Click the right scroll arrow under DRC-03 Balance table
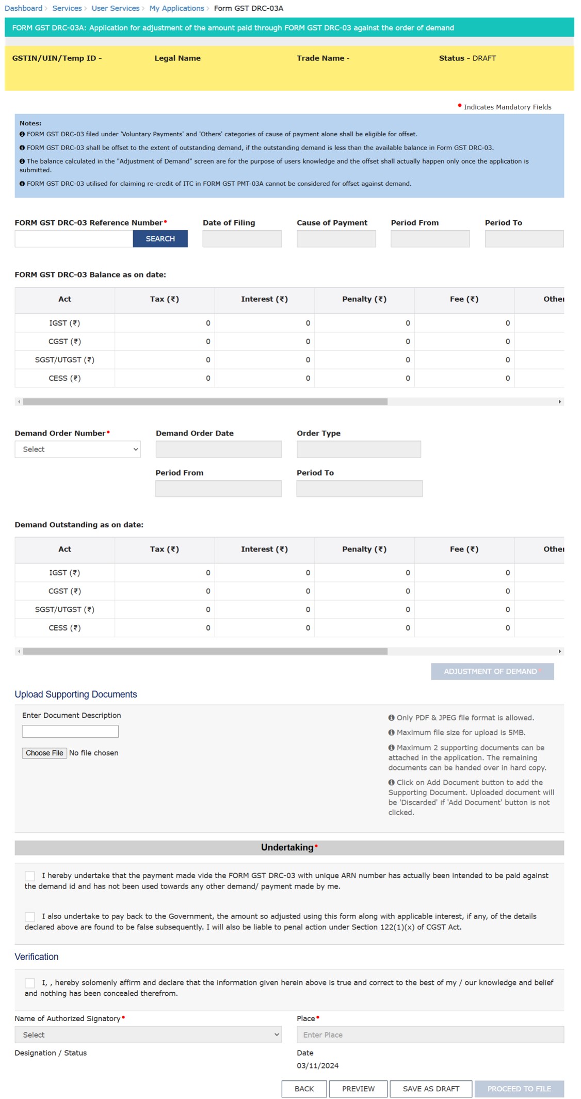Viewport: 581px width, 1099px height. pos(559,401)
